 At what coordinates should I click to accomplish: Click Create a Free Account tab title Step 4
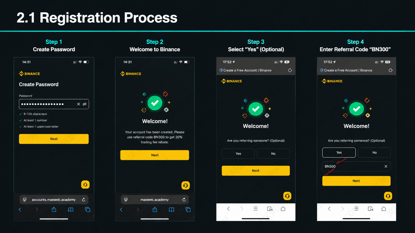[x=348, y=70]
